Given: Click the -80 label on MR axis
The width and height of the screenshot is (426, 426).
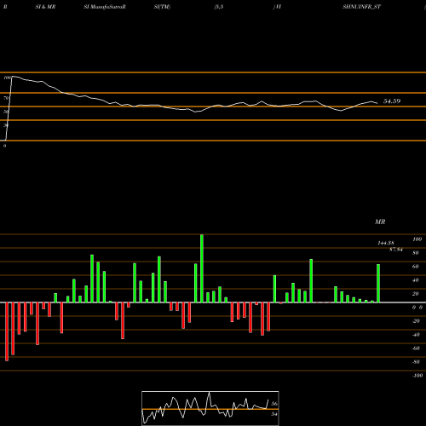Looking at the screenshot, I should pos(416,362).
